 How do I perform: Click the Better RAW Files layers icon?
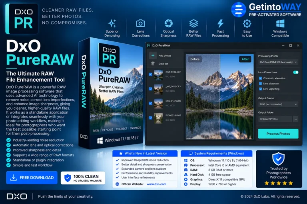click(193, 24)
